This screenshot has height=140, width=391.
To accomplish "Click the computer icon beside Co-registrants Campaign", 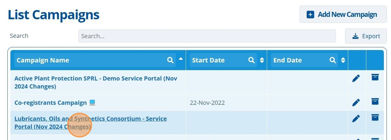I will (92, 102).
